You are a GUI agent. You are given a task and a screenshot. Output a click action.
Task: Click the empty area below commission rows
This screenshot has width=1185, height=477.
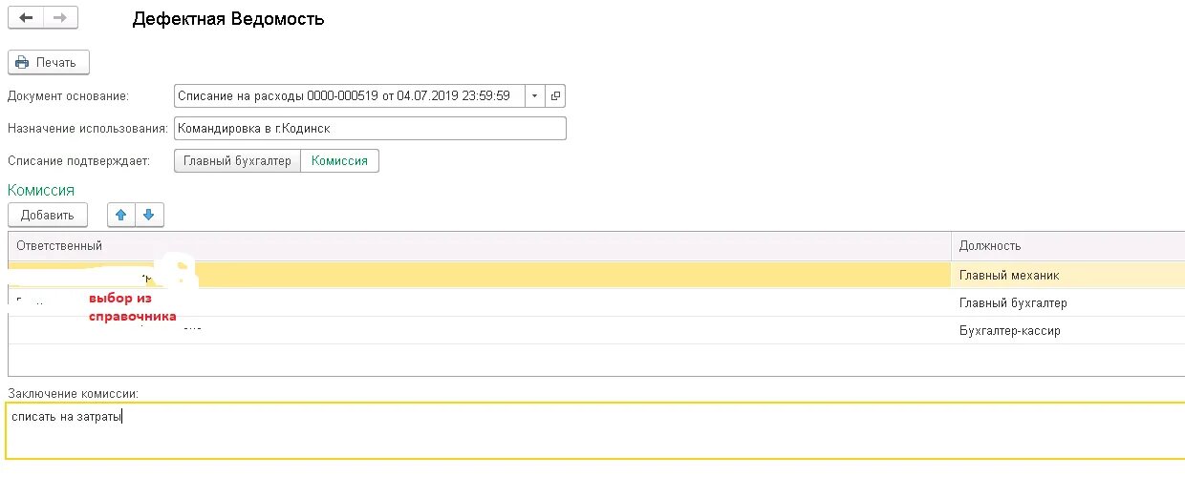596,360
